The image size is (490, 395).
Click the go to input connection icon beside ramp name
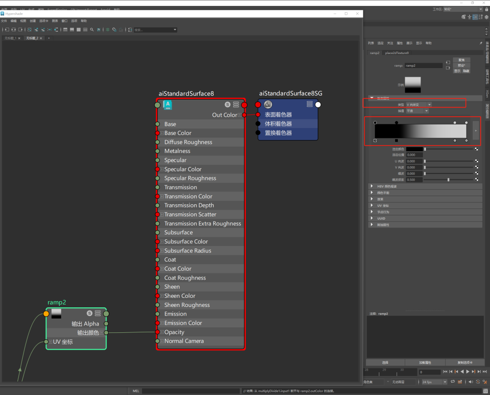click(x=448, y=62)
